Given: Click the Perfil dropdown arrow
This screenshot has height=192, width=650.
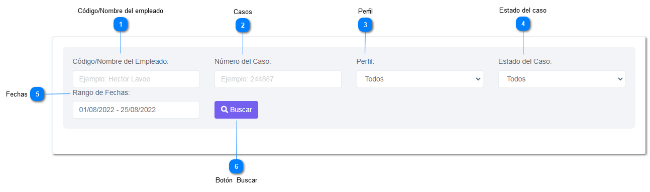Looking at the screenshot, I should [477, 79].
